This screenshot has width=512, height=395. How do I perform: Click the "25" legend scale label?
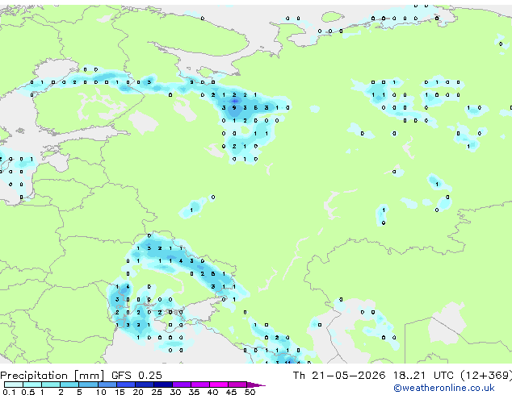click(157, 392)
